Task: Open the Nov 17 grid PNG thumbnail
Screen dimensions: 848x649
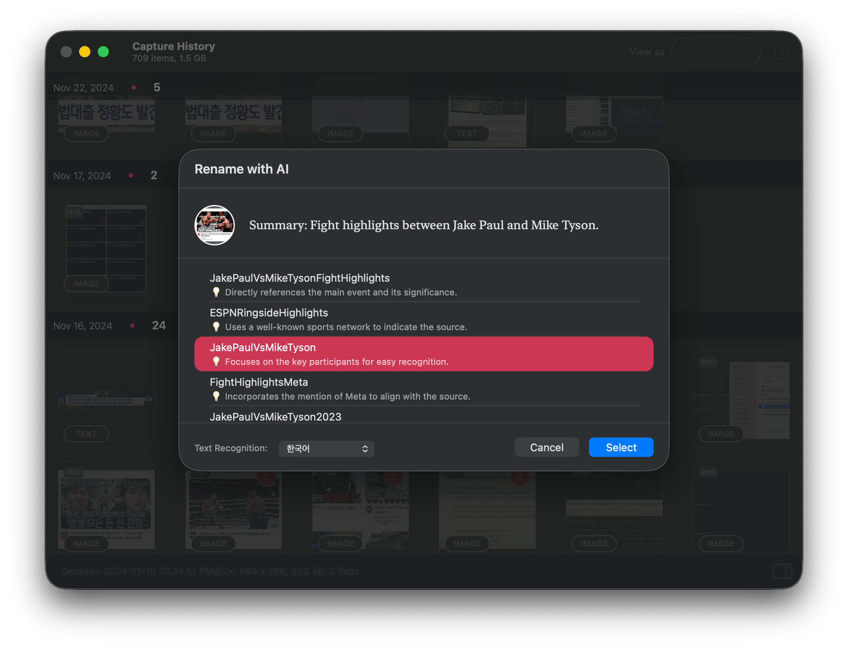Action: 107,248
